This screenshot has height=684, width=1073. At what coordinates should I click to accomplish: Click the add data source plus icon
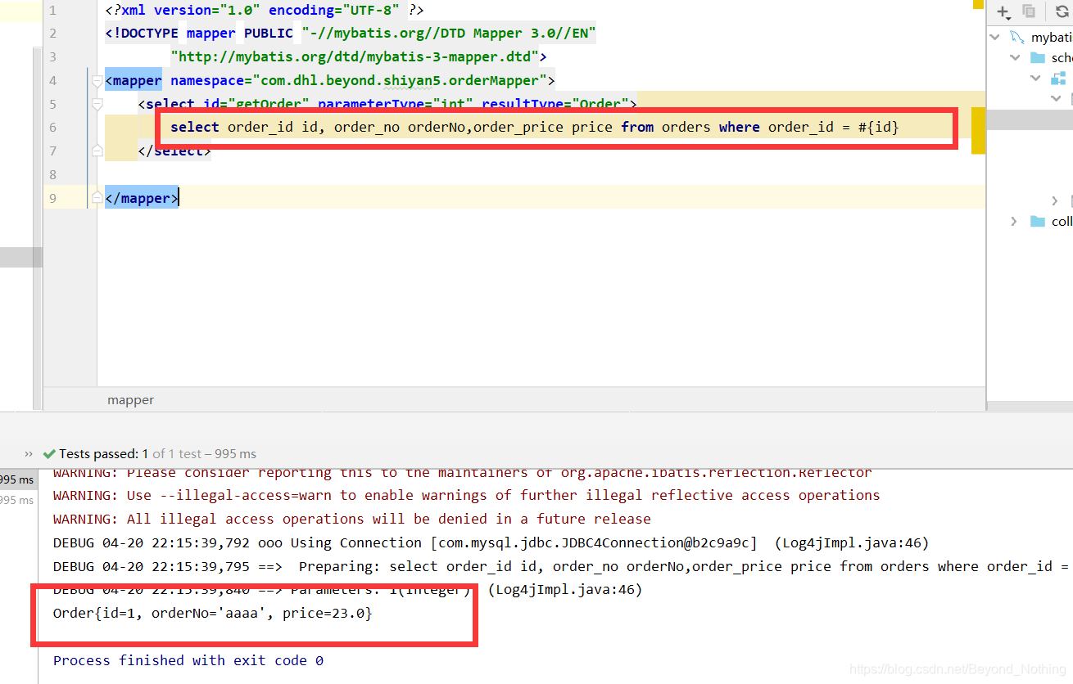click(x=1003, y=11)
